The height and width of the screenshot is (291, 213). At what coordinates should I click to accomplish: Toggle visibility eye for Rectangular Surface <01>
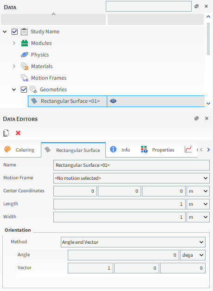click(113, 101)
